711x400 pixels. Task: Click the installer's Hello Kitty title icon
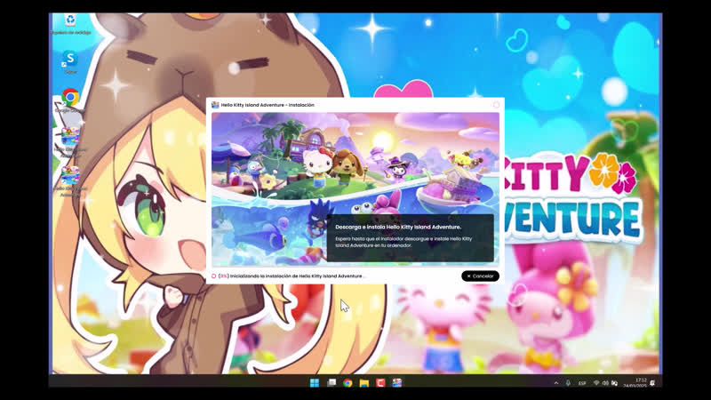click(x=215, y=105)
